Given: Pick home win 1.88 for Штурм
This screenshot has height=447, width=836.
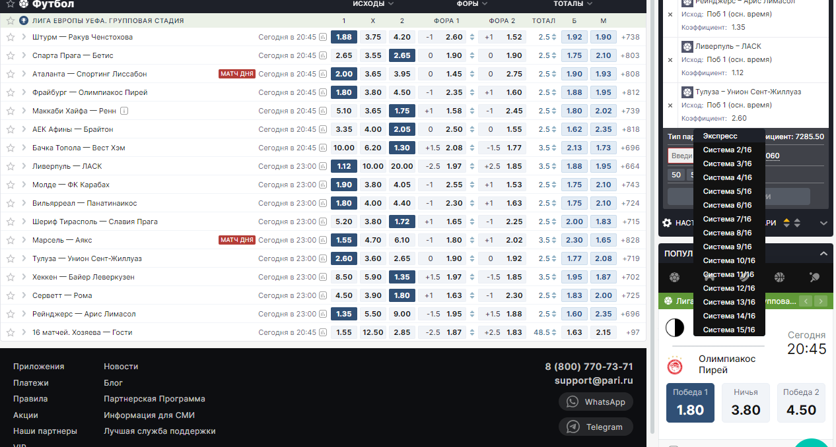Looking at the screenshot, I should click(x=343, y=37).
